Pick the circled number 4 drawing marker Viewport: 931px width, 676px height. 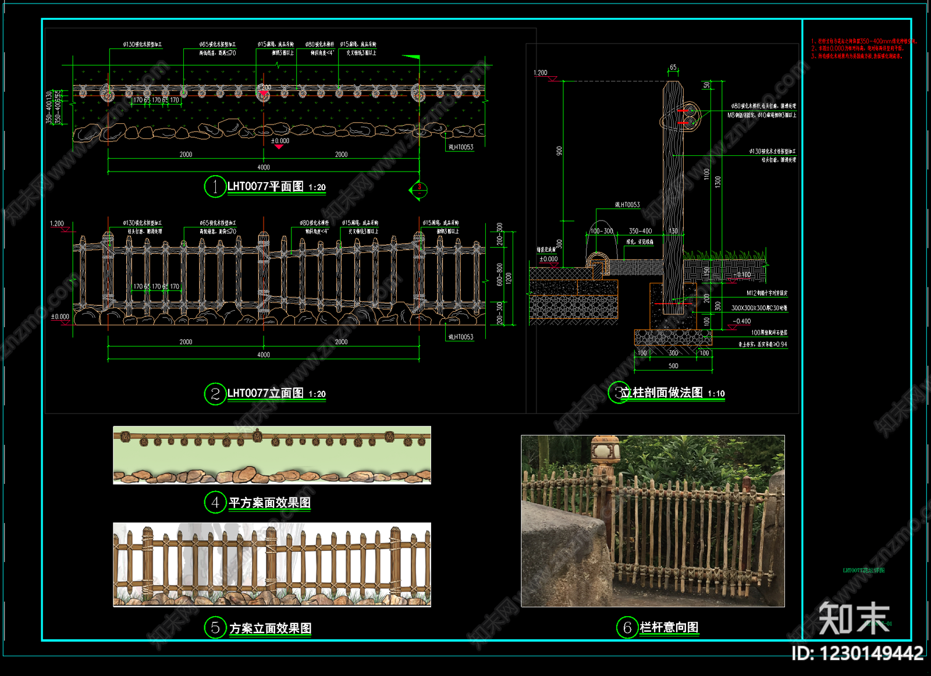215,502
